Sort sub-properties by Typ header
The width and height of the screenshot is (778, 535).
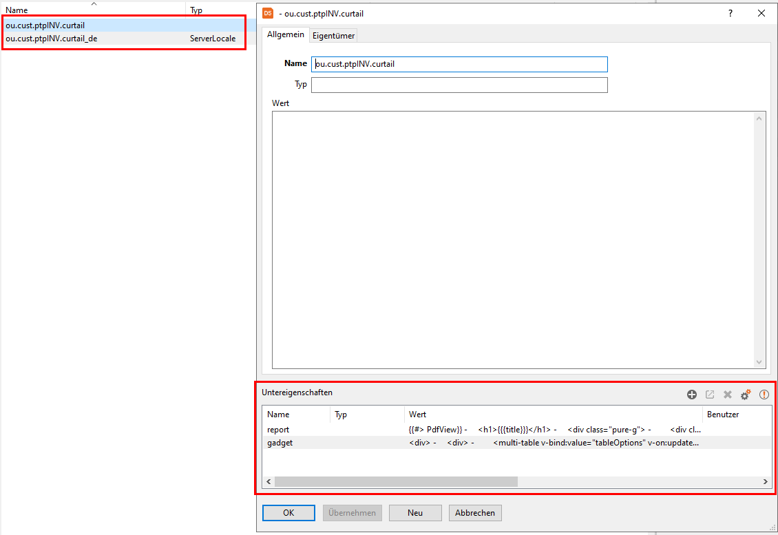tap(367, 415)
